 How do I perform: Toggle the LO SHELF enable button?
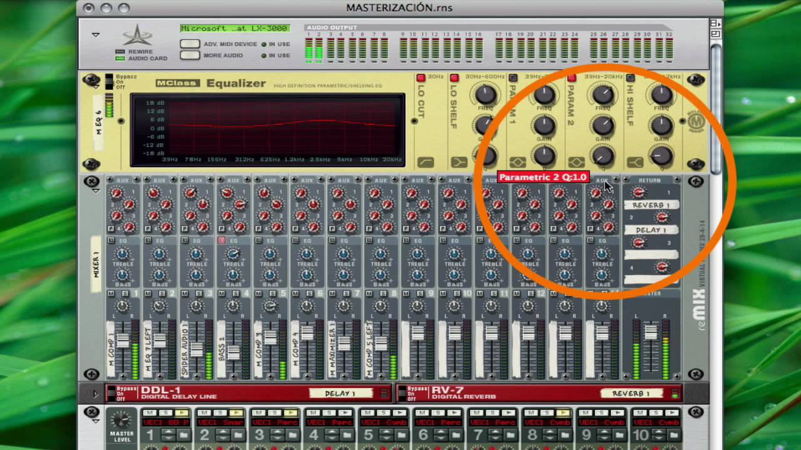(x=454, y=77)
